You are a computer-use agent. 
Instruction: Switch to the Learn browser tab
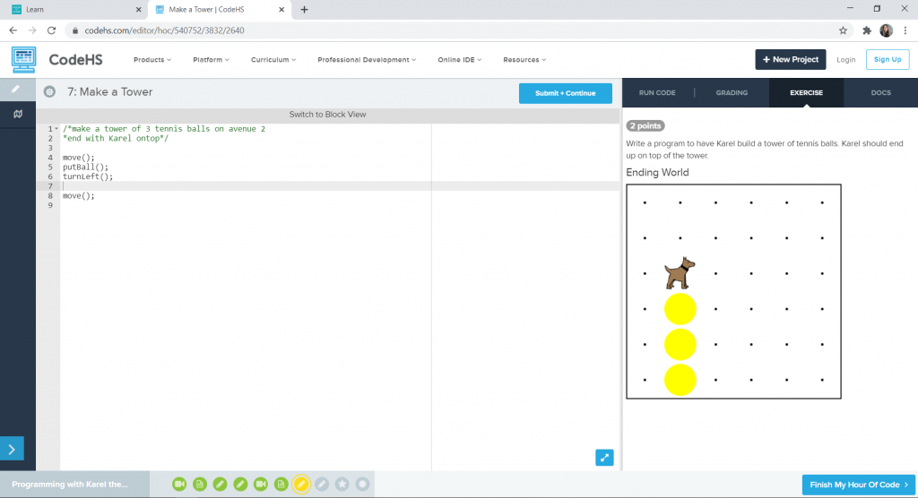coord(75,9)
